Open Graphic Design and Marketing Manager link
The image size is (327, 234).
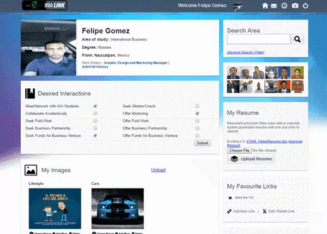[136, 63]
